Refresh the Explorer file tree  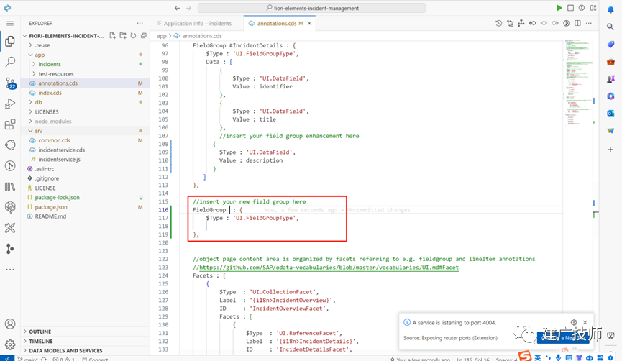click(x=133, y=36)
